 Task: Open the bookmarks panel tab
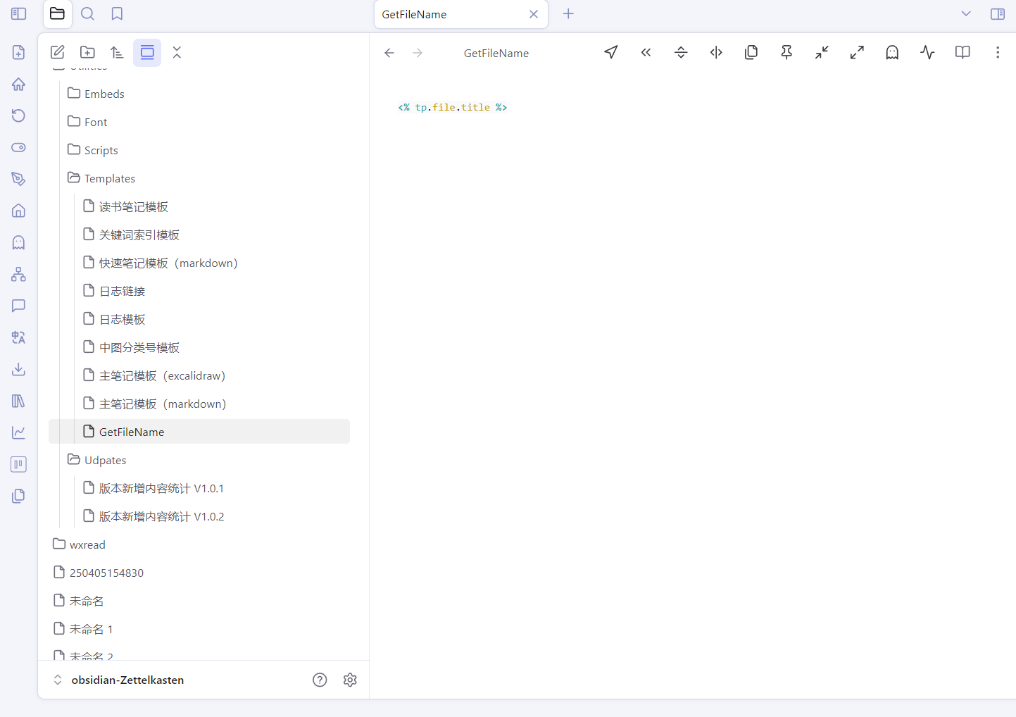click(x=117, y=13)
